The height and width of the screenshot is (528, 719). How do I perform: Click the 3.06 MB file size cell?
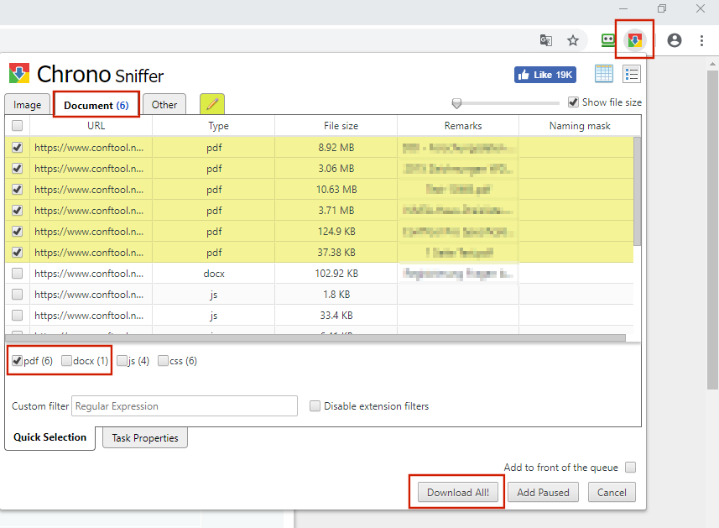pos(336,169)
